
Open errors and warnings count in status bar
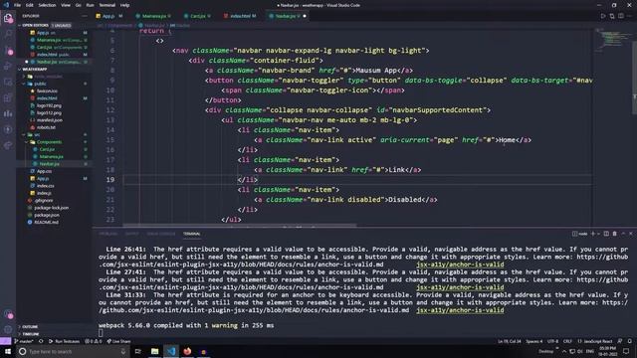coord(93,341)
